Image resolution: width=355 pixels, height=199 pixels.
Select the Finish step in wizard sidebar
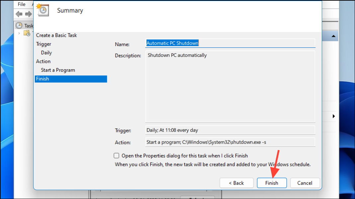click(43, 79)
